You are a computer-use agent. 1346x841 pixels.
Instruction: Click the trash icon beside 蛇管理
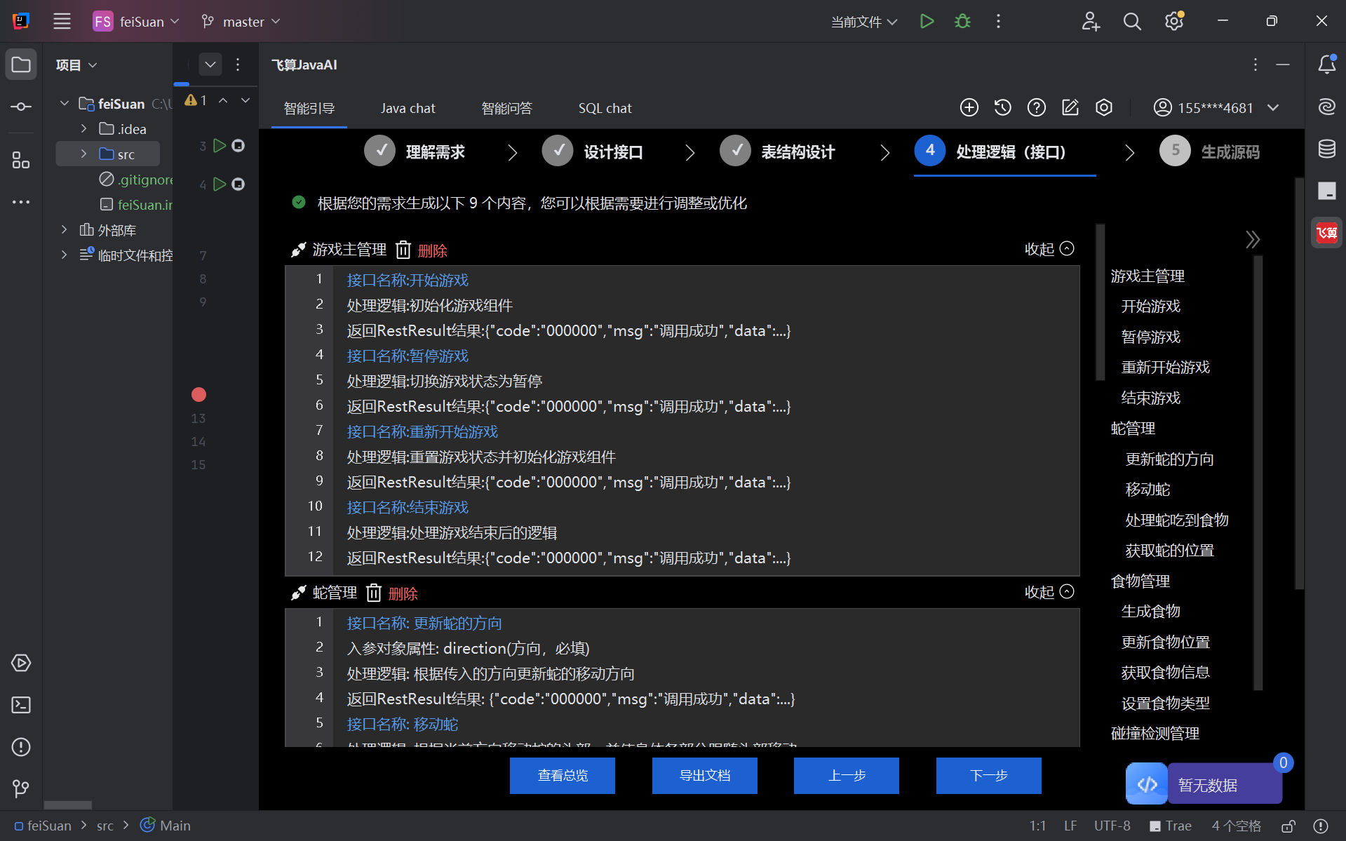(x=374, y=593)
